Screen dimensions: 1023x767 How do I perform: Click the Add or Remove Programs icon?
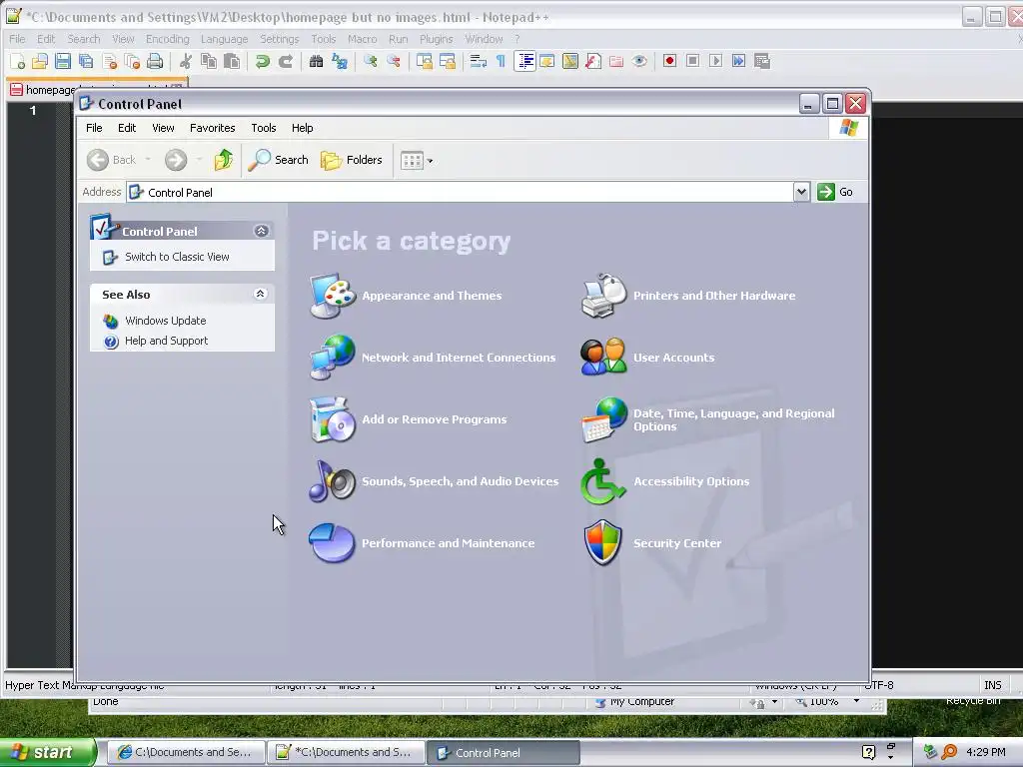[x=332, y=419]
